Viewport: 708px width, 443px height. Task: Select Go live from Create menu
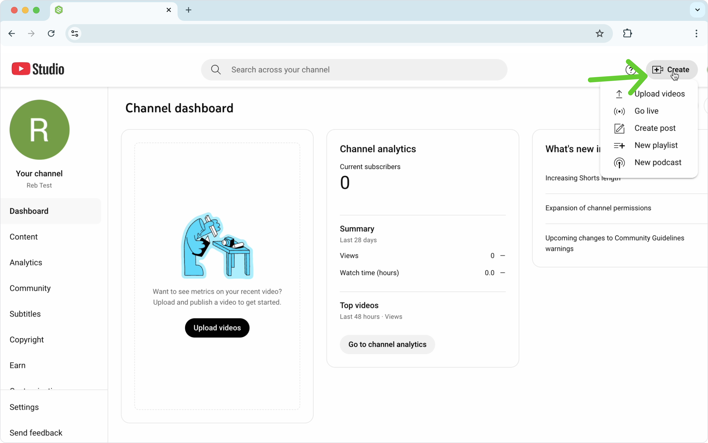(x=646, y=111)
